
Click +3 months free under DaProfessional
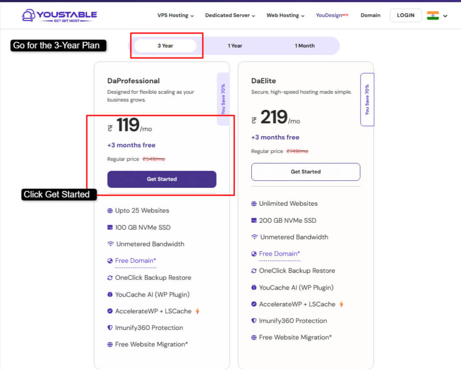(x=131, y=145)
